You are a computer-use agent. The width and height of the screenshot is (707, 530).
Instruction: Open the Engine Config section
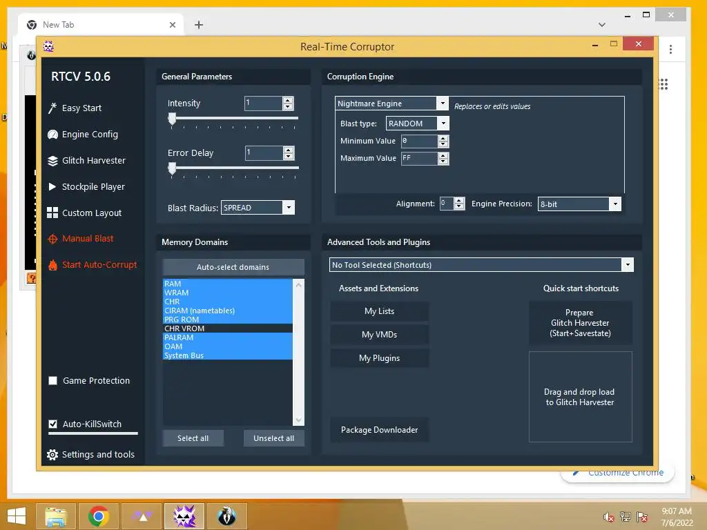tap(90, 135)
